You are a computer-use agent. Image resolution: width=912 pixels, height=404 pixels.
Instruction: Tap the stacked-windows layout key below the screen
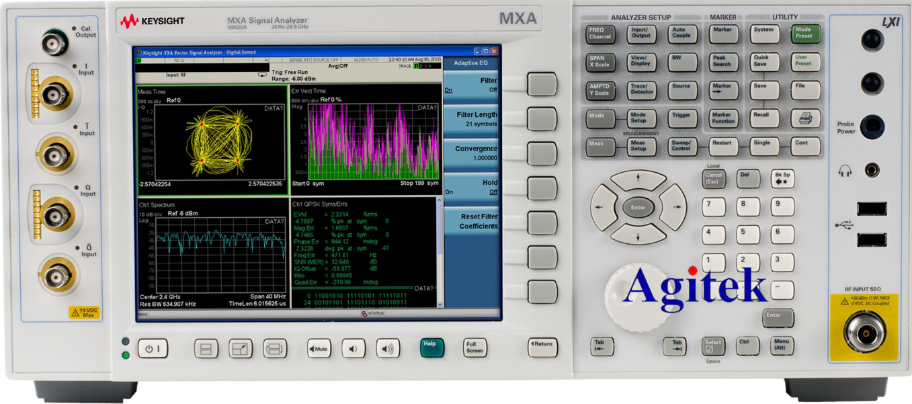pos(206,348)
